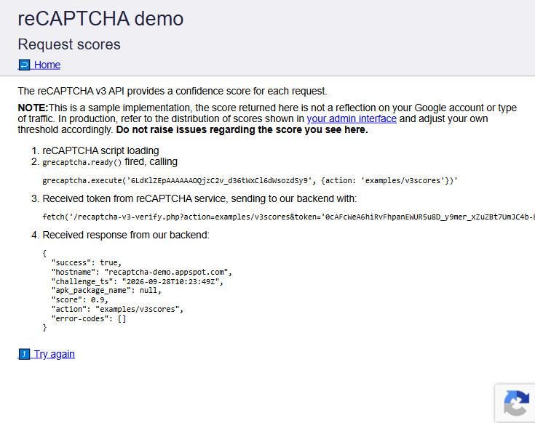Click the "action": "examples/v3scores" line
The height and width of the screenshot is (423, 535).
pyautogui.click(x=117, y=309)
